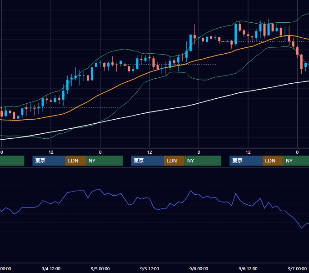
Task: Select the 東京 session bar above 9/6 12:00
Action: click(x=246, y=161)
